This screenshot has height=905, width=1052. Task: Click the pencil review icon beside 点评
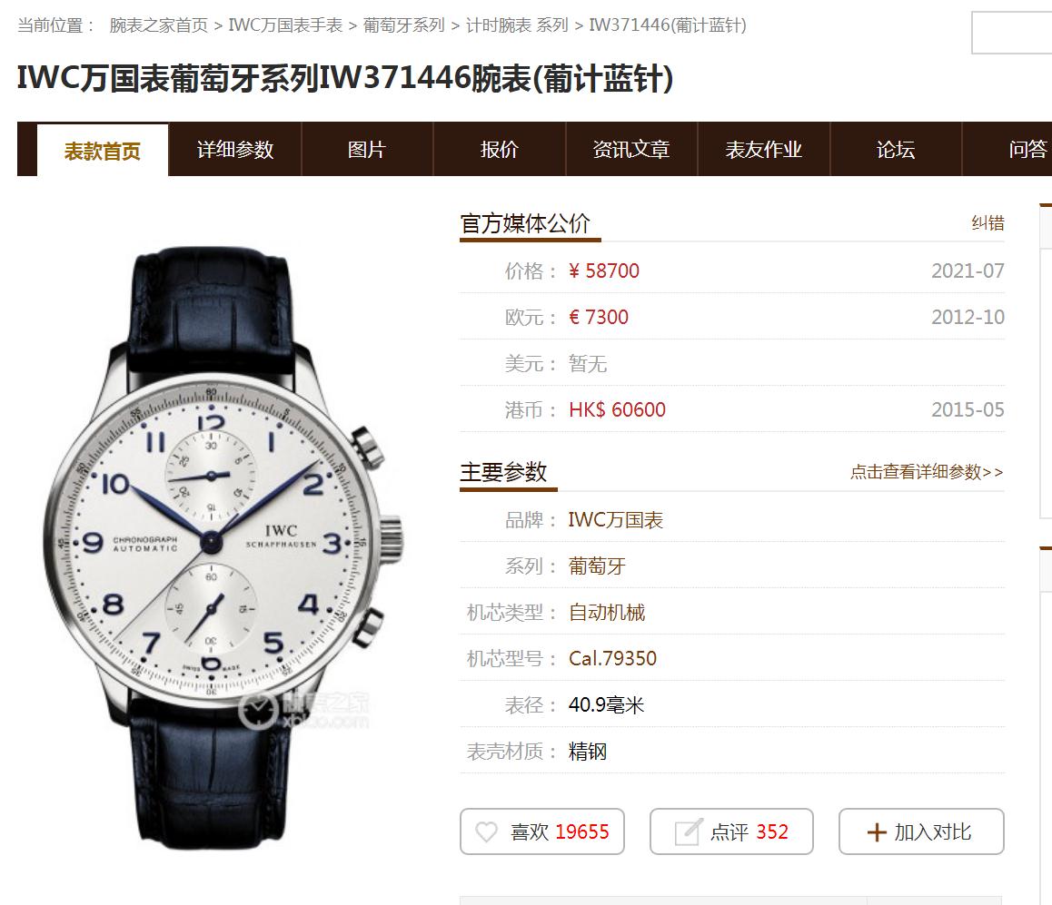click(689, 831)
